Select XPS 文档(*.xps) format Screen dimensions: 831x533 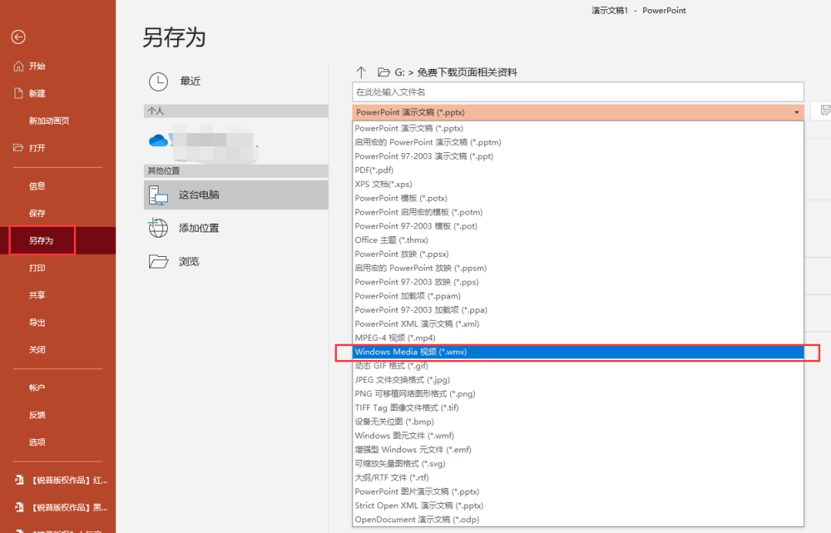pyautogui.click(x=578, y=184)
